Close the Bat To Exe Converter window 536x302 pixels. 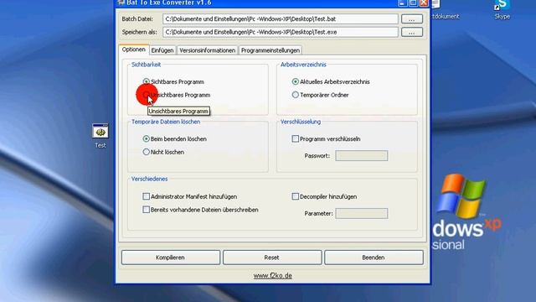click(x=424, y=3)
